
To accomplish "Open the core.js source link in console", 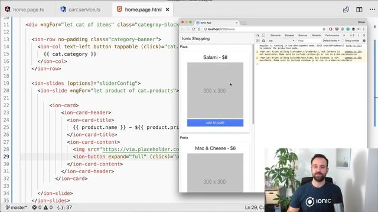I will [x=354, y=46].
